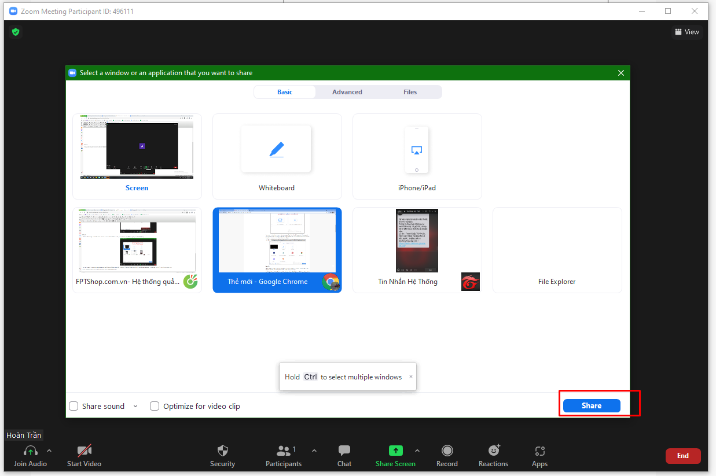This screenshot has width=716, height=476.
Task: Click the Record icon
Action: [x=447, y=451]
